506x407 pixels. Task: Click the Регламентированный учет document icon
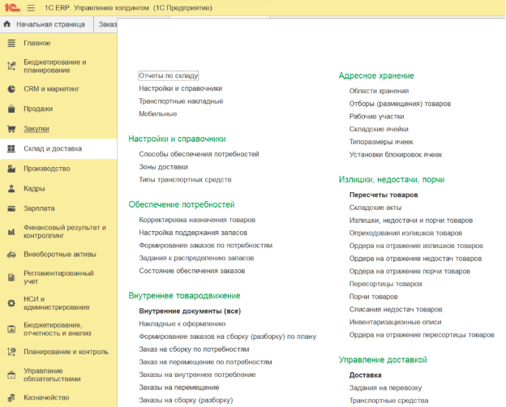point(11,277)
